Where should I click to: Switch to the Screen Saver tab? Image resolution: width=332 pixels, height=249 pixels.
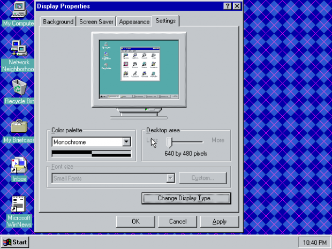[x=96, y=21]
